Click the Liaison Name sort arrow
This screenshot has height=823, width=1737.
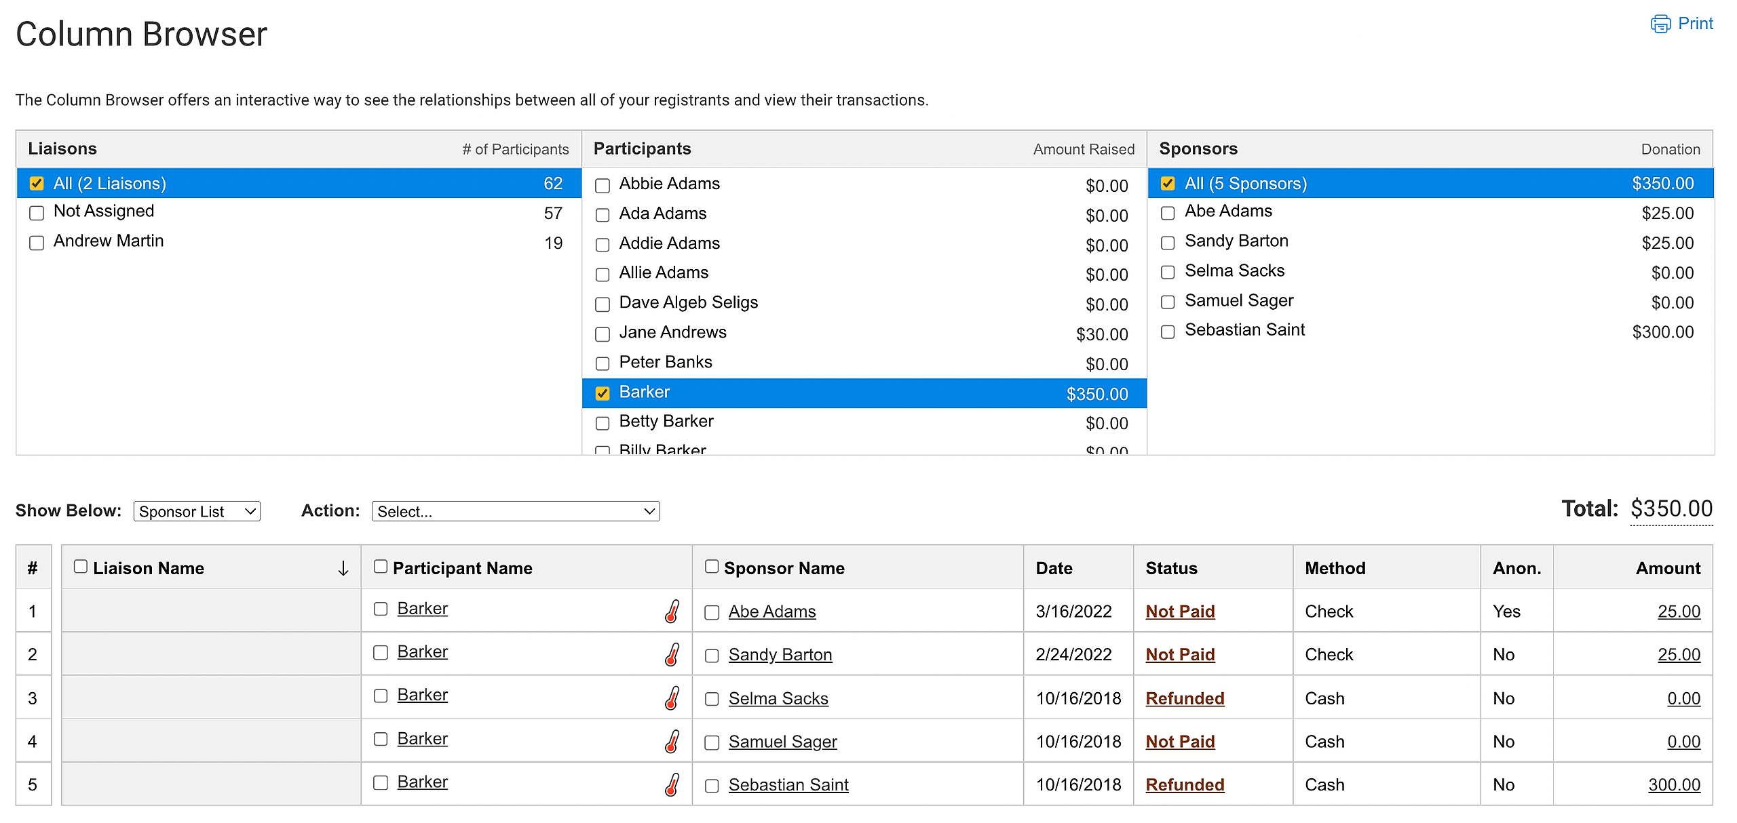point(343,568)
